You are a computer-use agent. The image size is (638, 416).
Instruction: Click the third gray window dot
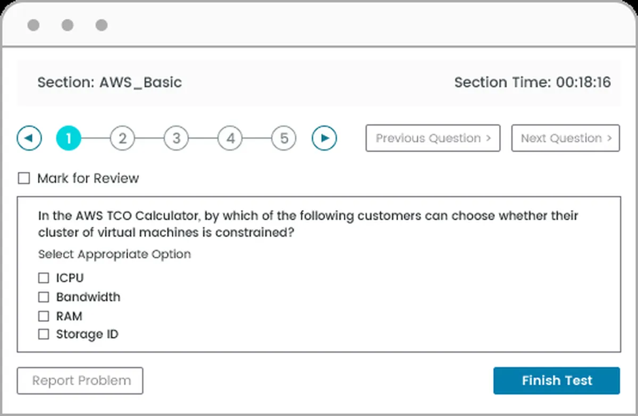102,25
